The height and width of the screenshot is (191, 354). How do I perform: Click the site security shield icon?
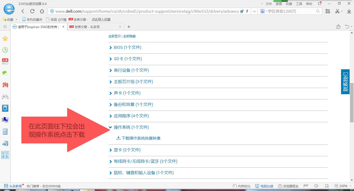point(52,11)
